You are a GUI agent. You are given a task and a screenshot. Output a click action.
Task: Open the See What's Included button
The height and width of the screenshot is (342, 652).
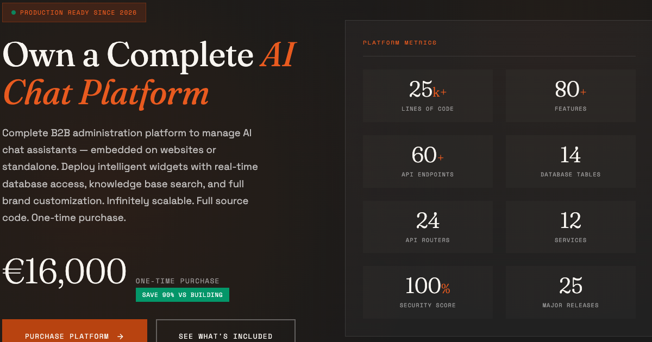(225, 331)
